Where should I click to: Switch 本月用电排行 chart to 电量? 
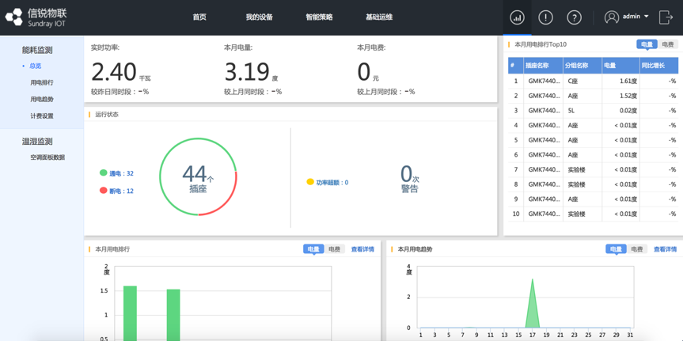point(313,249)
